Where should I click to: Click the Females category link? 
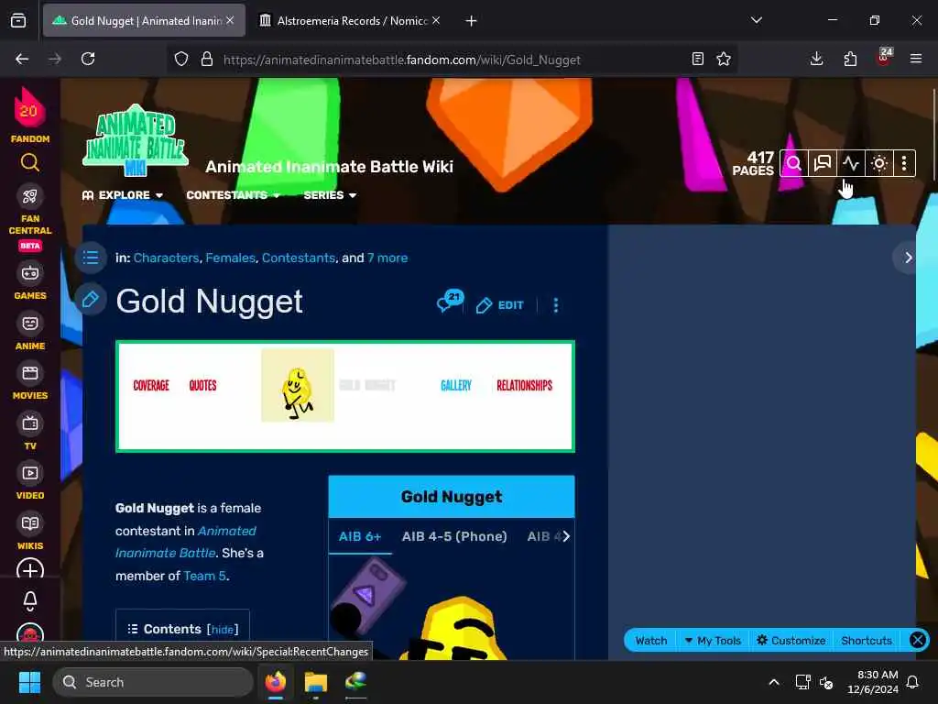click(230, 258)
